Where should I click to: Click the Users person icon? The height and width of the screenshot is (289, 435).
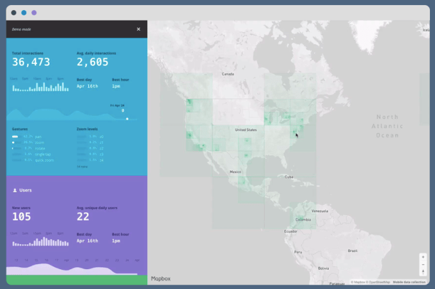pos(15,191)
